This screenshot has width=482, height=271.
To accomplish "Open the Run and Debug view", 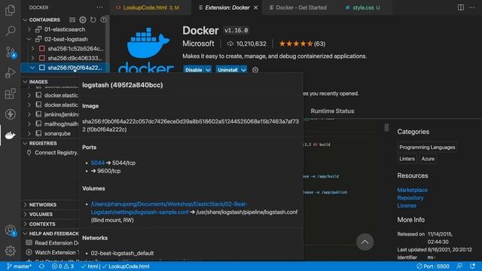I will 10,73.
